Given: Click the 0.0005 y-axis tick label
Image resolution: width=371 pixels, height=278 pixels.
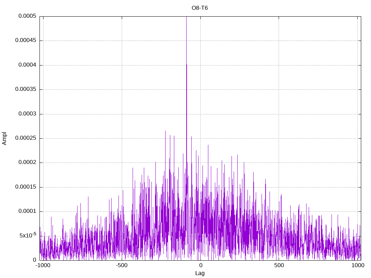Looking at the screenshot, I should click(27, 16).
